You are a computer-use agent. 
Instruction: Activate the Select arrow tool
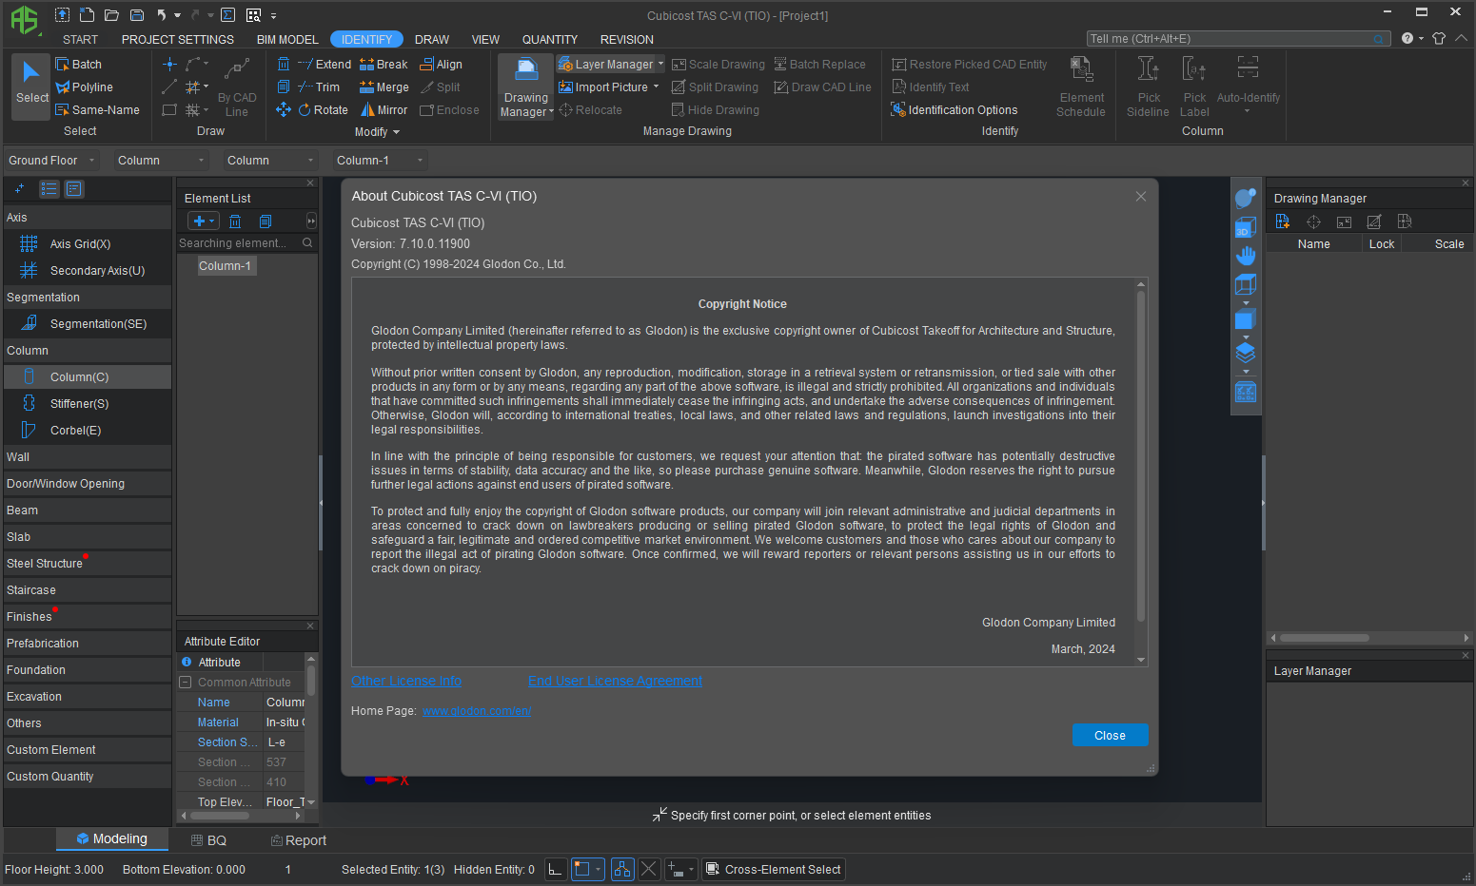coord(31,86)
